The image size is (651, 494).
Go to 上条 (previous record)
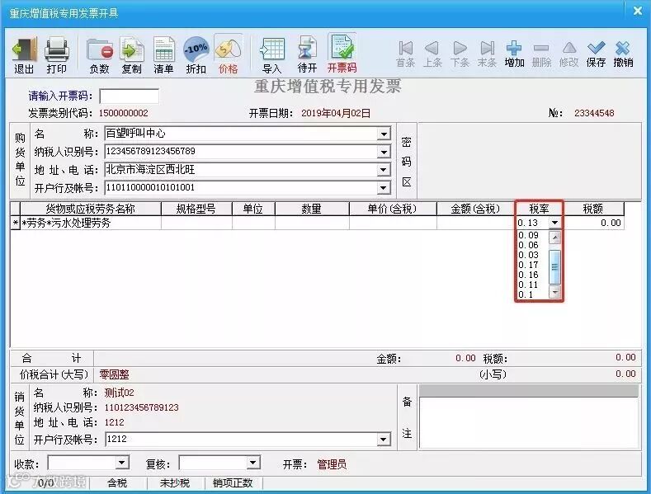(432, 54)
